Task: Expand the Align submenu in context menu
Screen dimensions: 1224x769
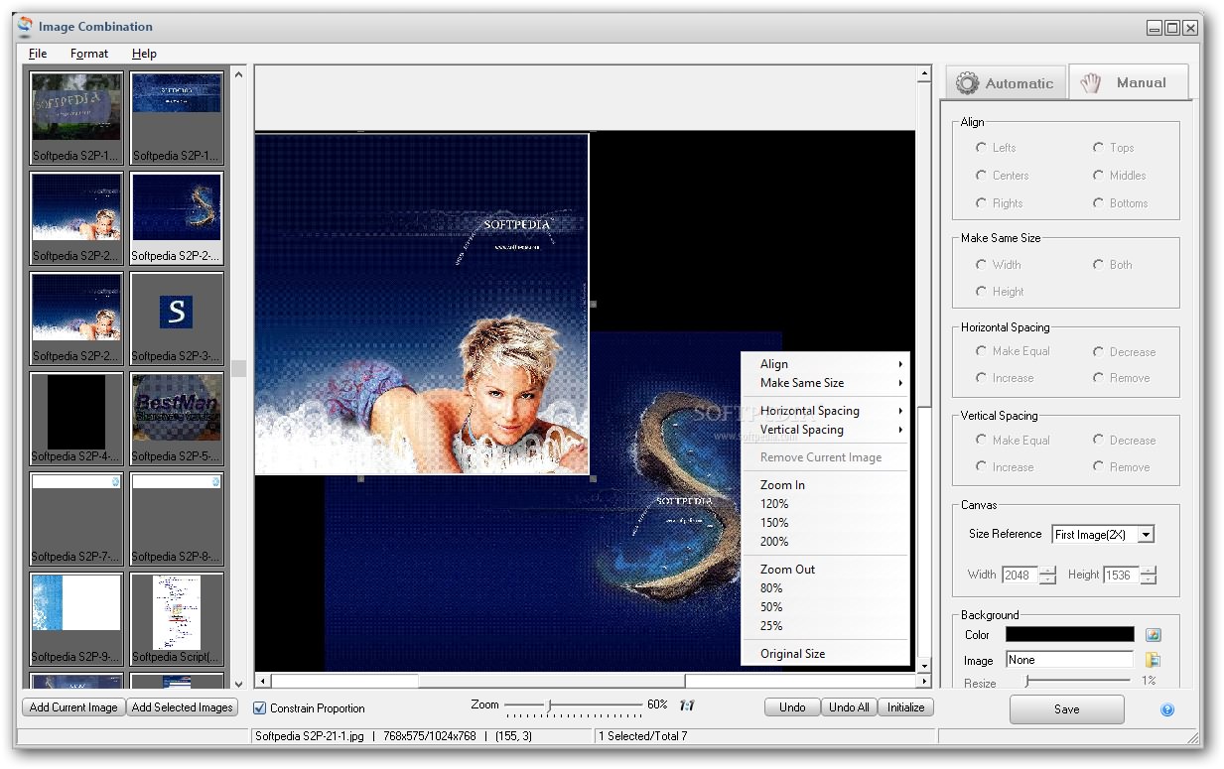Action: (826, 364)
